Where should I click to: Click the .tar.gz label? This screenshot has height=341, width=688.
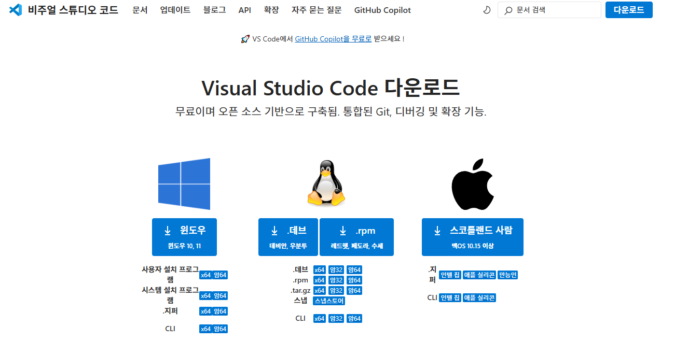[300, 290]
